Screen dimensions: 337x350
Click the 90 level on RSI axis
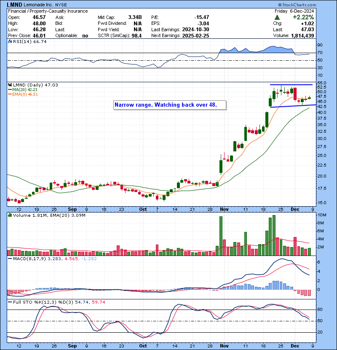click(320, 45)
